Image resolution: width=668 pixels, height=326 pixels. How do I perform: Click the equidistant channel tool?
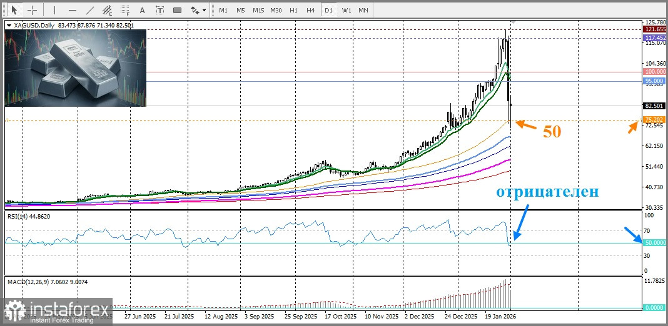pyautogui.click(x=108, y=10)
